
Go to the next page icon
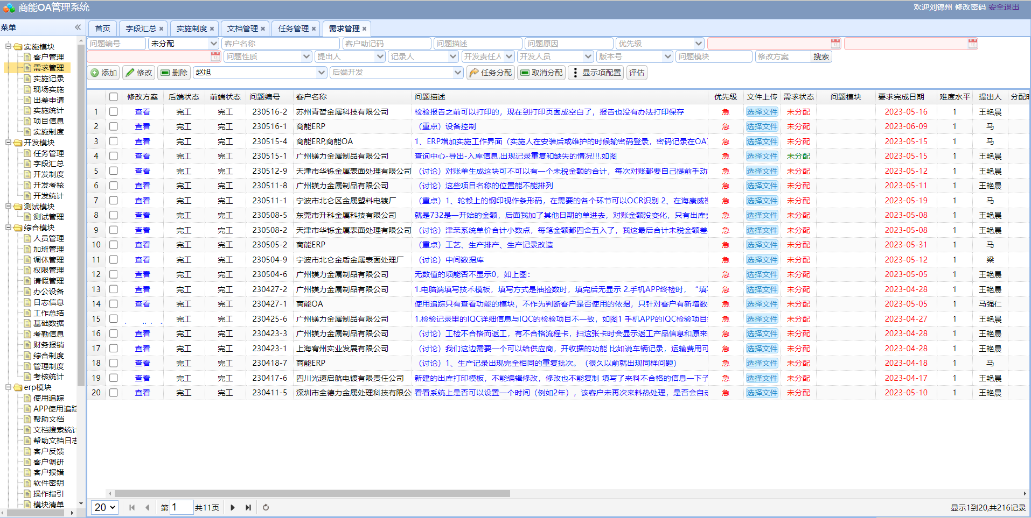point(233,507)
